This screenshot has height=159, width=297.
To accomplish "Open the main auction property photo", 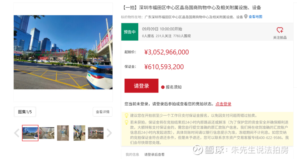I will pyautogui.click(x=63, y=52).
